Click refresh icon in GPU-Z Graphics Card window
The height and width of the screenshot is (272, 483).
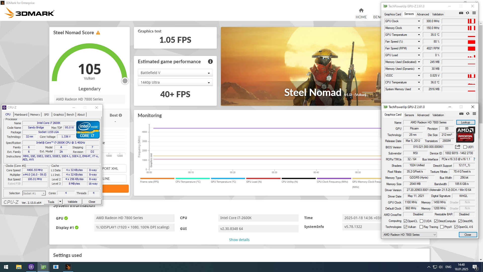pos(468,114)
